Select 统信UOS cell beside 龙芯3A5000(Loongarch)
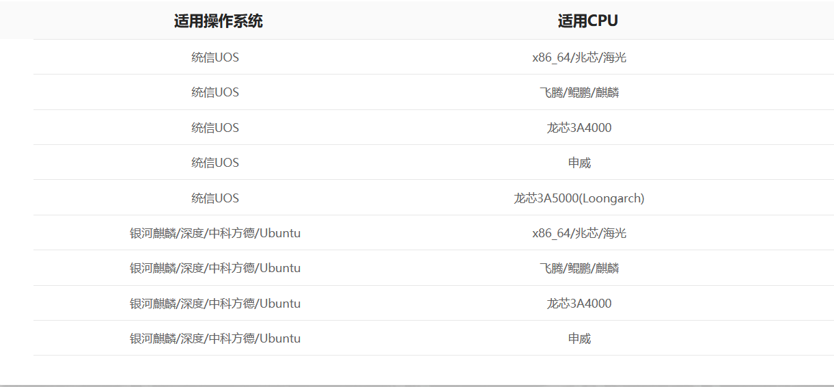The height and width of the screenshot is (387, 834). tap(215, 198)
